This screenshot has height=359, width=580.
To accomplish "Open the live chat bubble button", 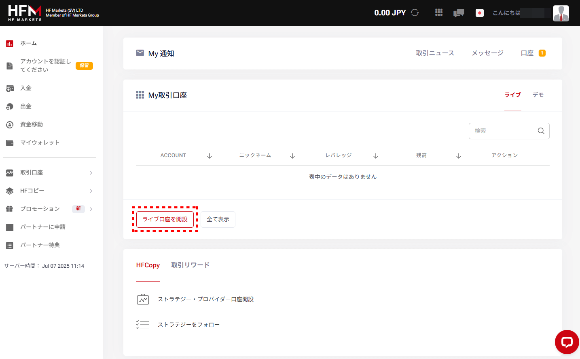I will click(567, 342).
